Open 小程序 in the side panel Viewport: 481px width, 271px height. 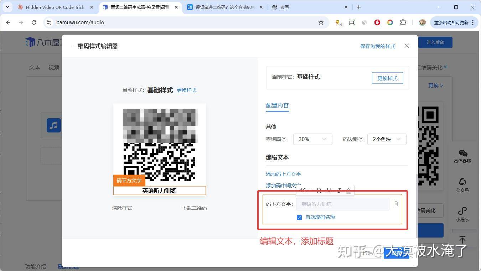[x=462, y=215]
